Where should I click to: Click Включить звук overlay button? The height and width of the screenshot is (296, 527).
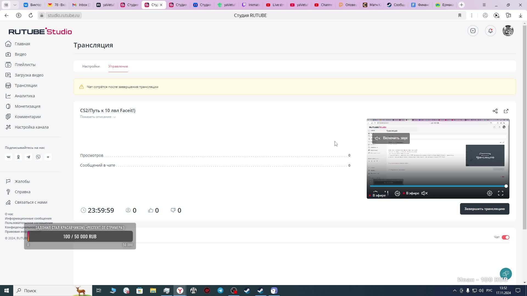(391, 138)
